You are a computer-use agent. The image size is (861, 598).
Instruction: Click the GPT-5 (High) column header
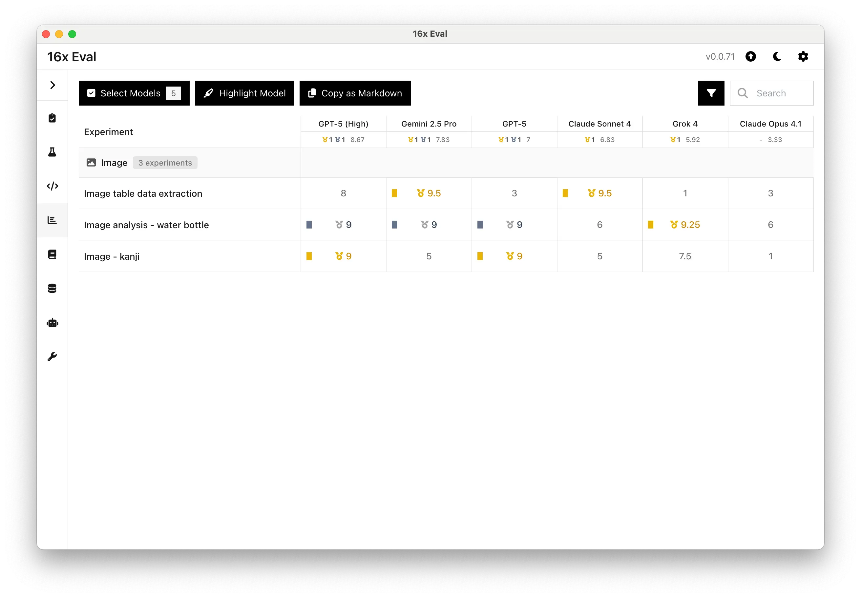coord(343,124)
